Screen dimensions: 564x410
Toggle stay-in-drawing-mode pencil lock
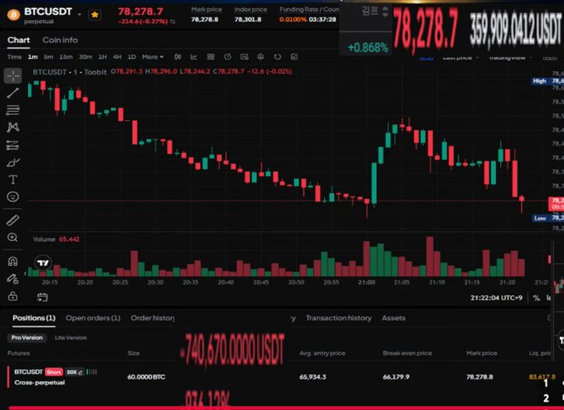click(13, 278)
